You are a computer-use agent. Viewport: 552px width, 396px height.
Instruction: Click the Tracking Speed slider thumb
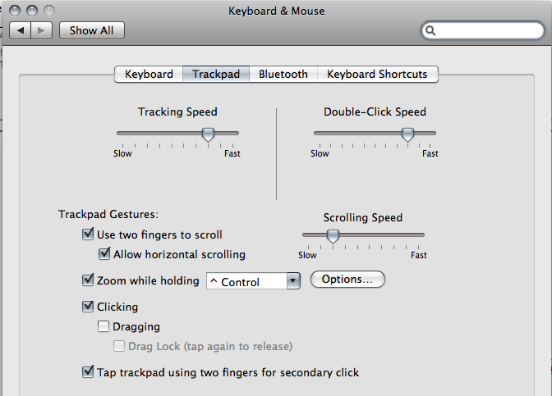[x=208, y=134]
